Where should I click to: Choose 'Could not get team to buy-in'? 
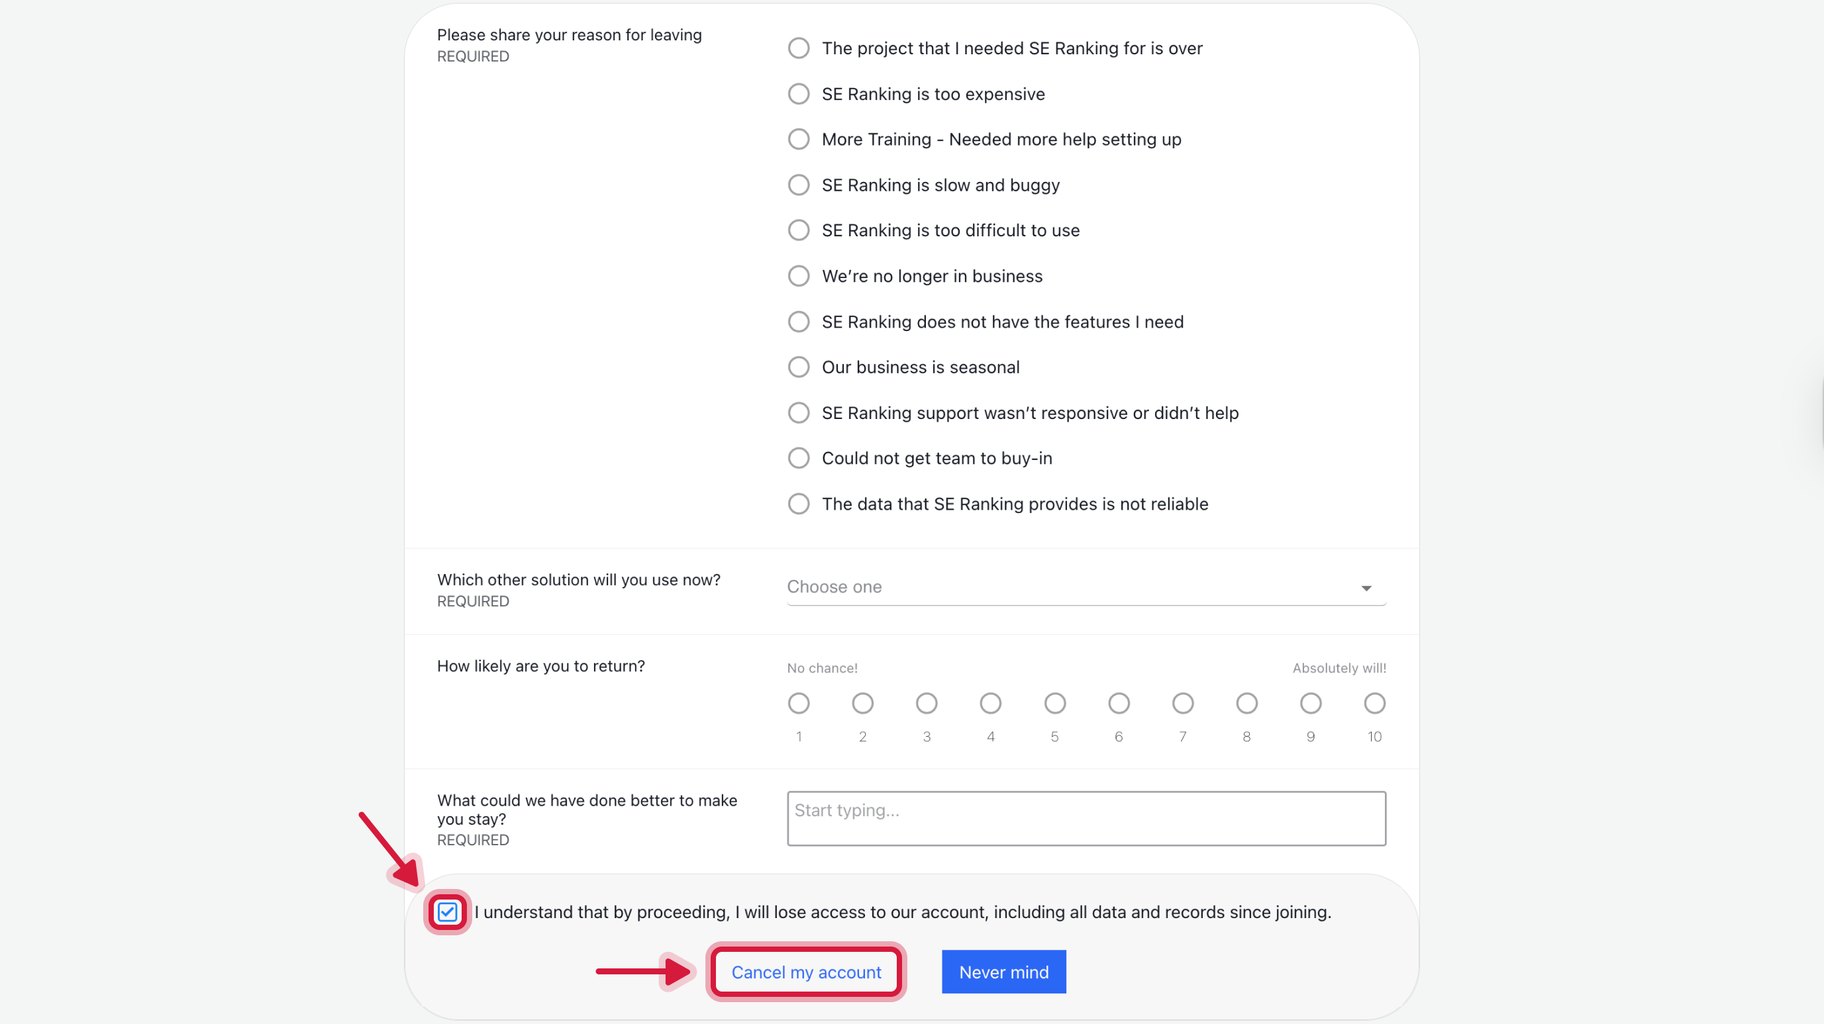tap(799, 459)
